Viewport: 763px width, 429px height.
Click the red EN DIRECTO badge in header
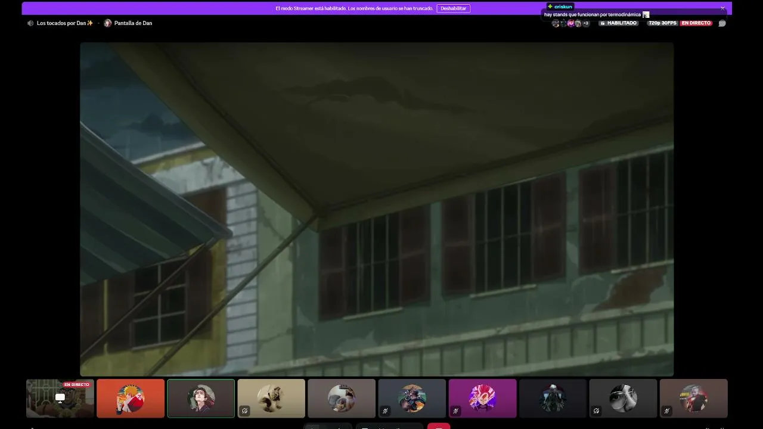(x=696, y=23)
